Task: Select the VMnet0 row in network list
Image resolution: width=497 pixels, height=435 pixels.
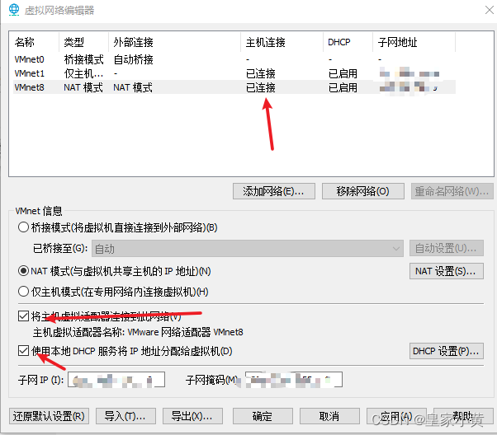Action: [234, 59]
